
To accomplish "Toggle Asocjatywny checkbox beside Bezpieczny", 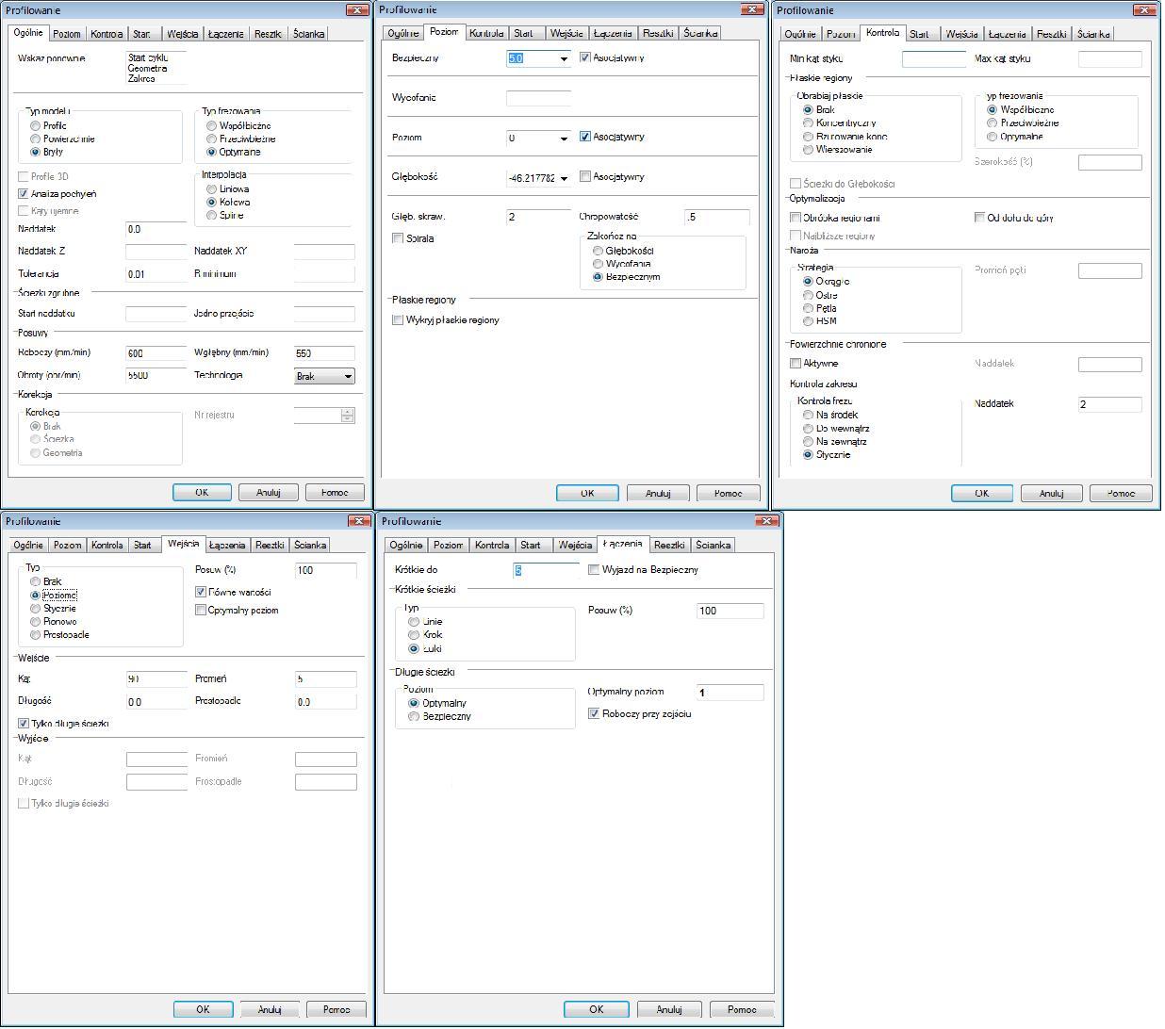I will (x=585, y=57).
